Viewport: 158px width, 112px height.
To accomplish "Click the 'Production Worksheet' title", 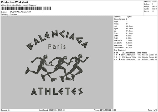I will pyautogui.click(x=14, y=2).
